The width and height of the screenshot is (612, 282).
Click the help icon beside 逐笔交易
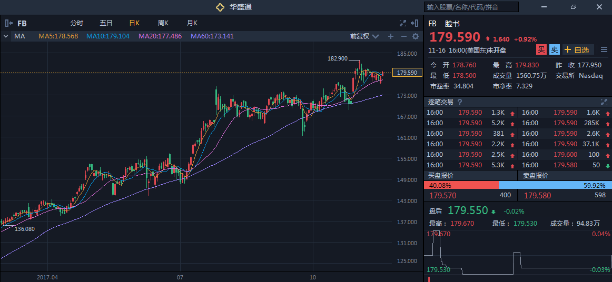point(460,102)
